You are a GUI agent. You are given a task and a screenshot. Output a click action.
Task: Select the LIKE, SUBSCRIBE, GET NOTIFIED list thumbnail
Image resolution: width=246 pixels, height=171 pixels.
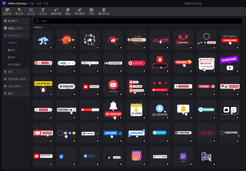136,86
